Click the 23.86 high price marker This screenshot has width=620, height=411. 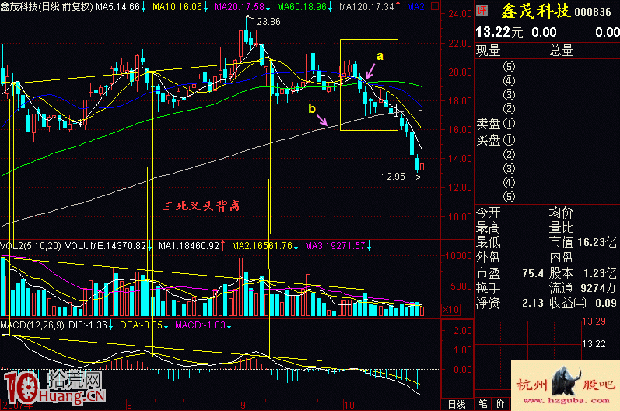[x=268, y=22]
